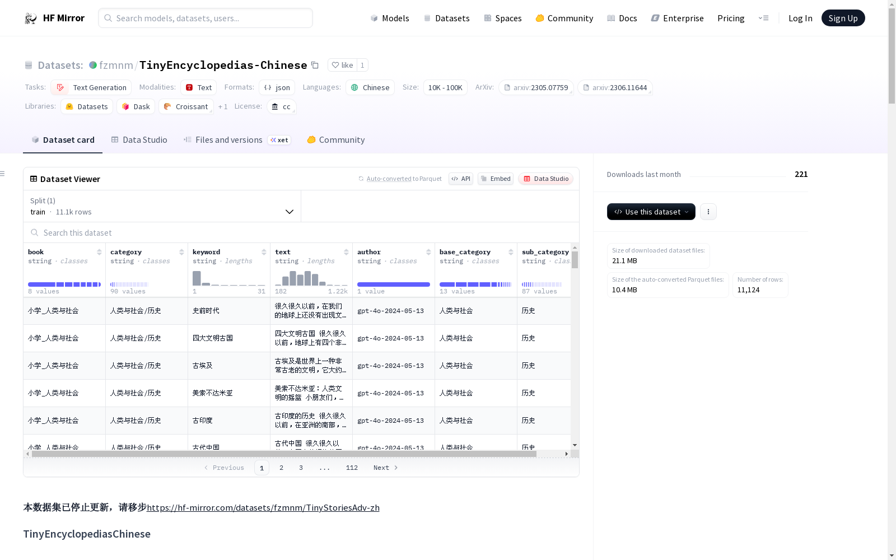The width and height of the screenshot is (896, 560).
Task: Go to Models in top navigation
Action: pyautogui.click(x=390, y=18)
